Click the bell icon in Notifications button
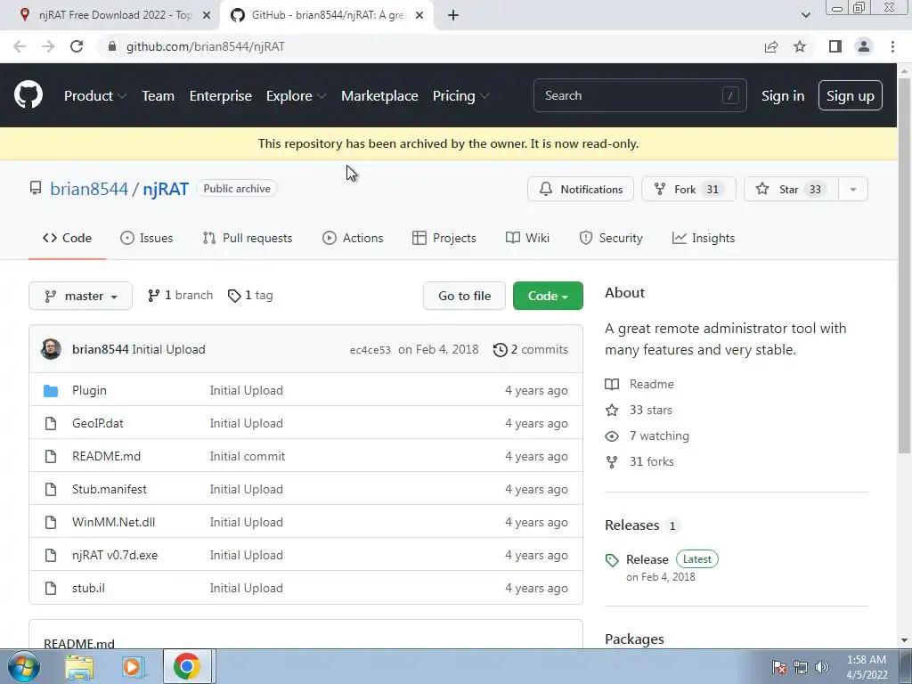Screen dimensions: 912x684 tap(546, 189)
